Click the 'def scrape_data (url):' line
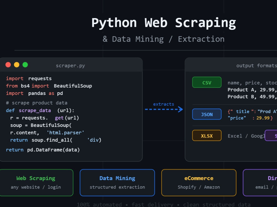 point(40,111)
